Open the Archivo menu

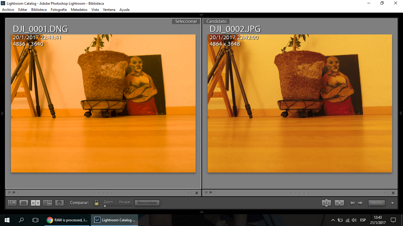click(8, 10)
